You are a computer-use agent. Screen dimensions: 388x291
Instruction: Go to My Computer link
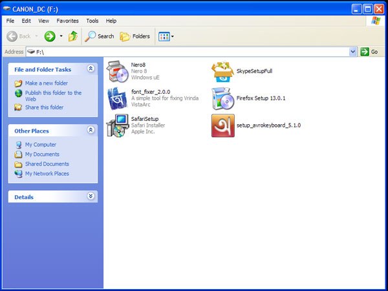click(41, 144)
